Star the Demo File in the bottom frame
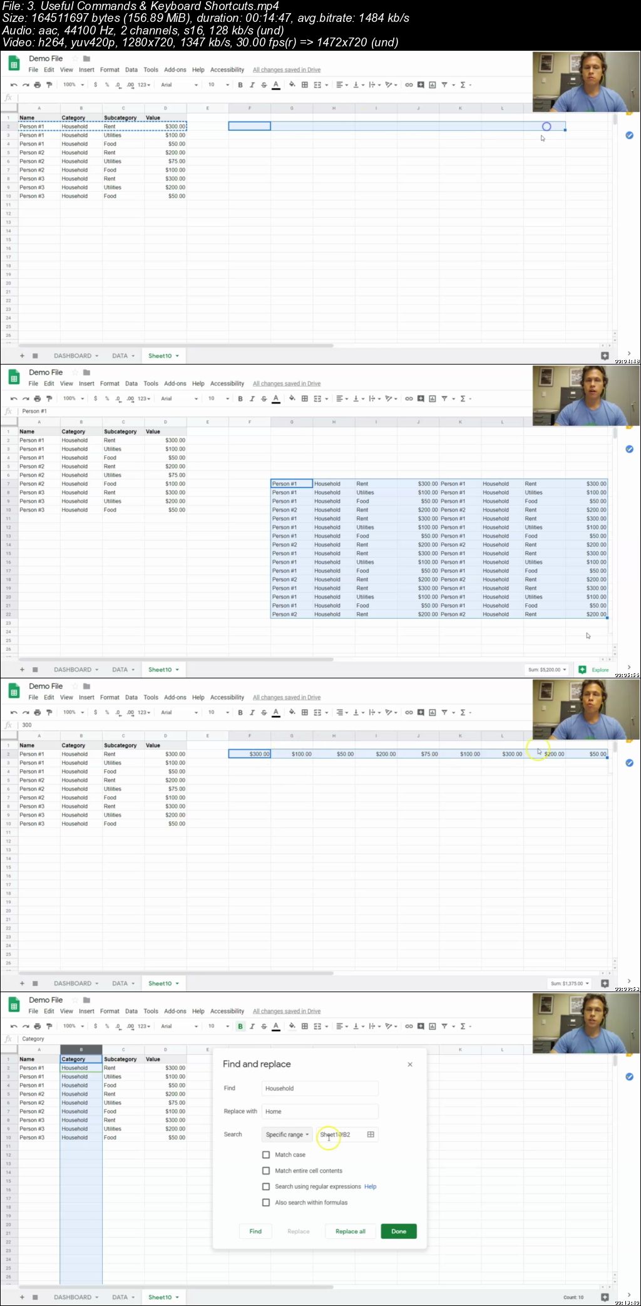The width and height of the screenshot is (641, 1306). pyautogui.click(x=75, y=1000)
